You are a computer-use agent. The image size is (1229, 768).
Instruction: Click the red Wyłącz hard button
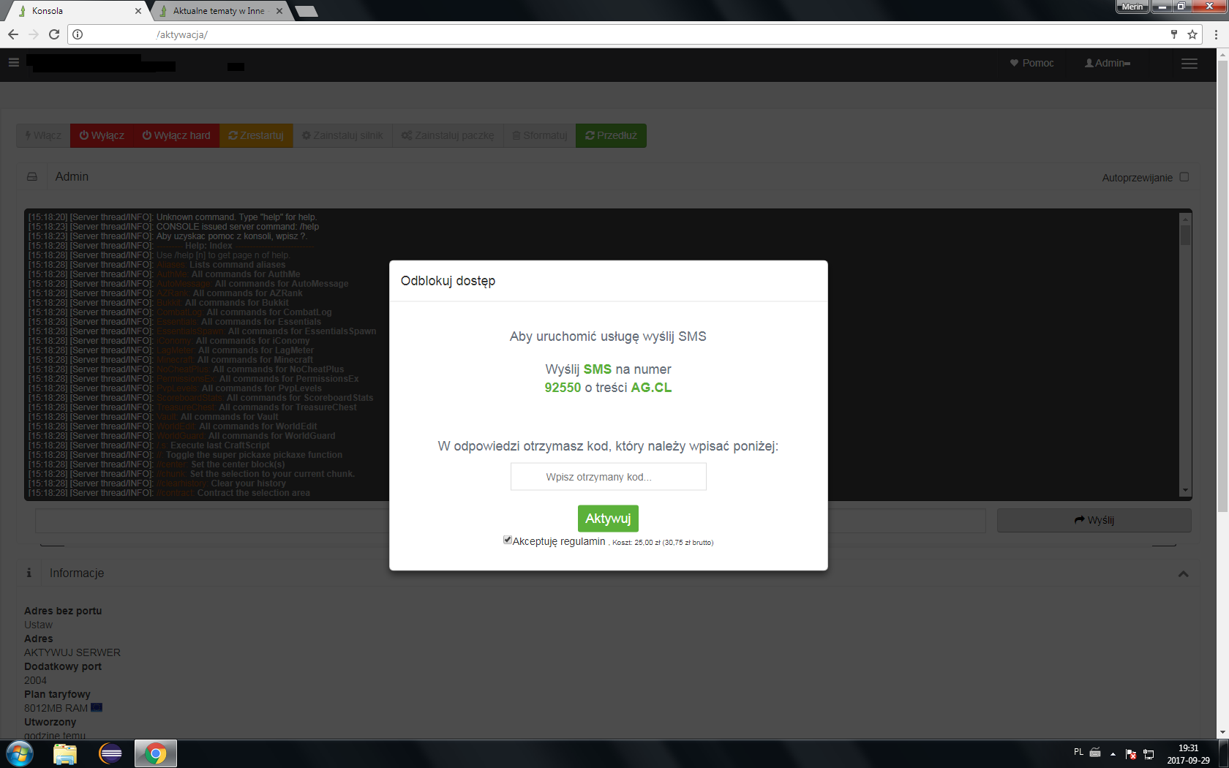[x=176, y=135]
